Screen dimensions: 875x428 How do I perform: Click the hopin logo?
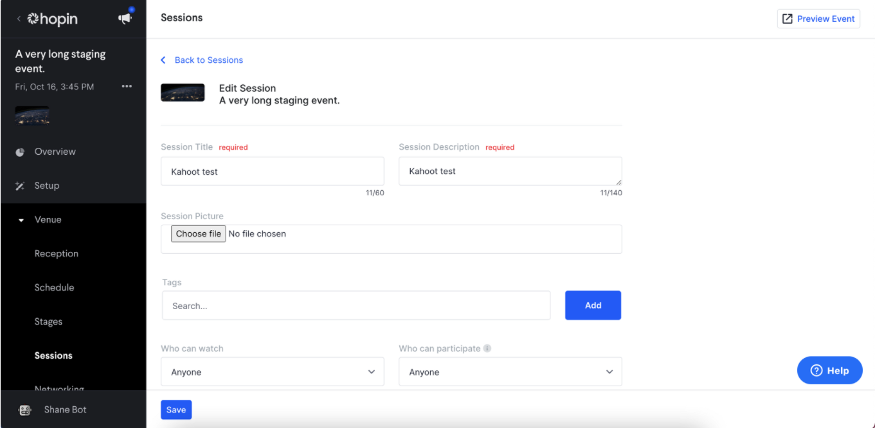pyautogui.click(x=53, y=19)
